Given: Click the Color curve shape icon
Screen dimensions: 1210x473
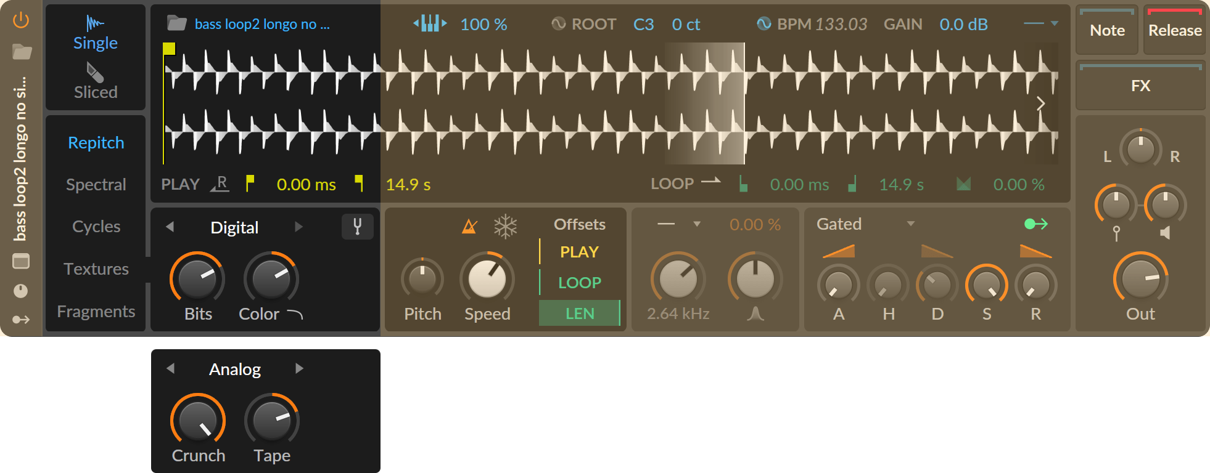Looking at the screenshot, I should tap(295, 315).
